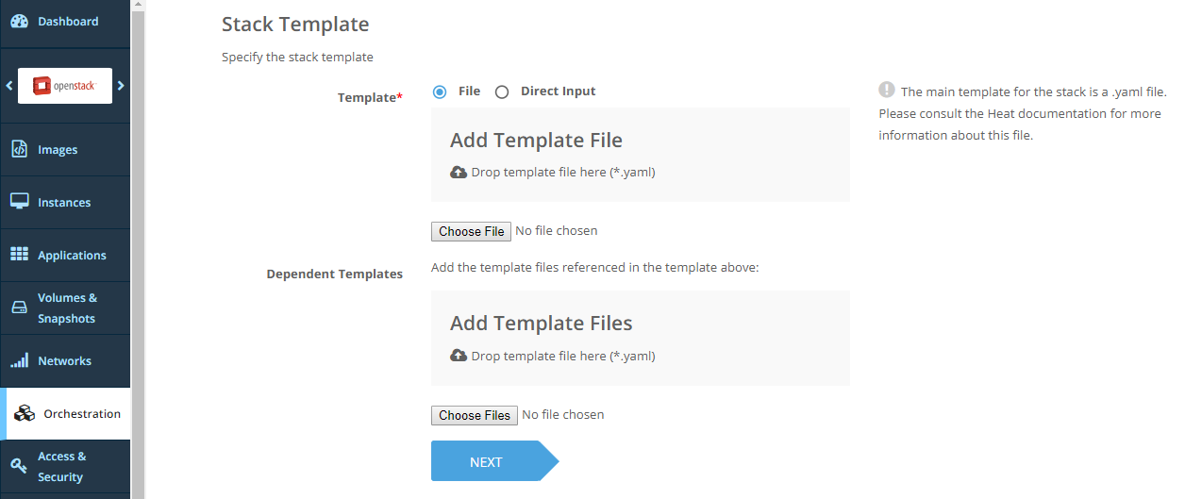
Task: Go to next cloud provider with right chevron
Action: [x=121, y=86]
